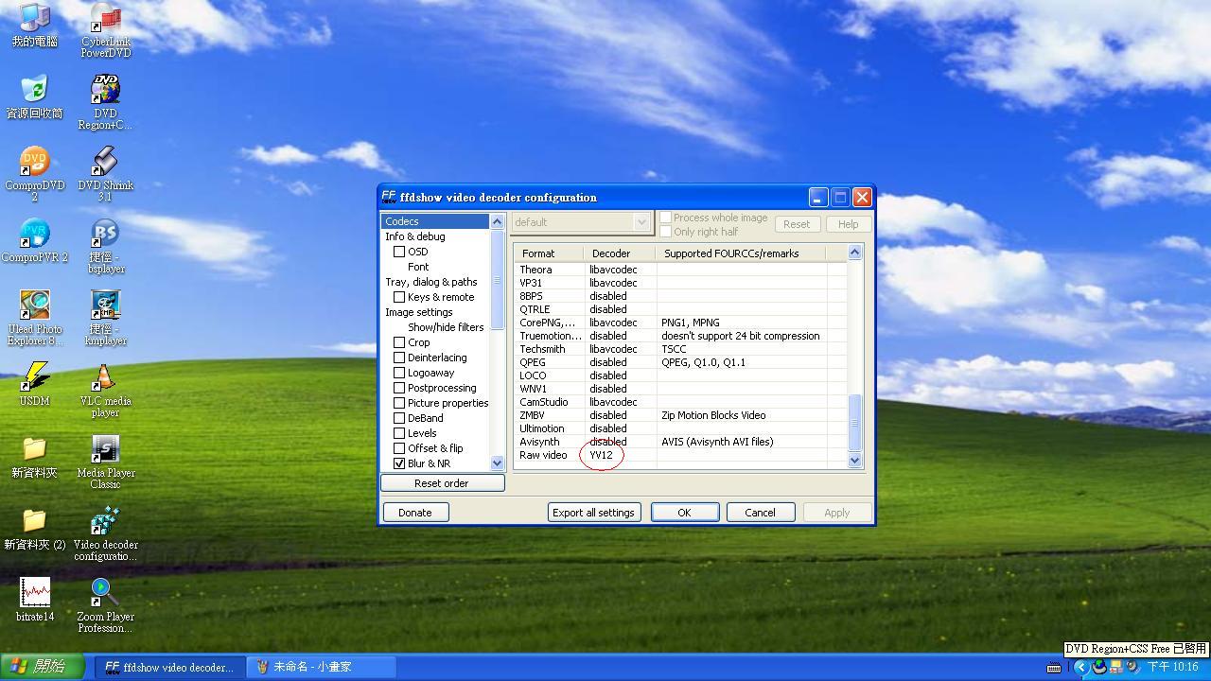Open the bitrate14 file icon

click(x=35, y=594)
